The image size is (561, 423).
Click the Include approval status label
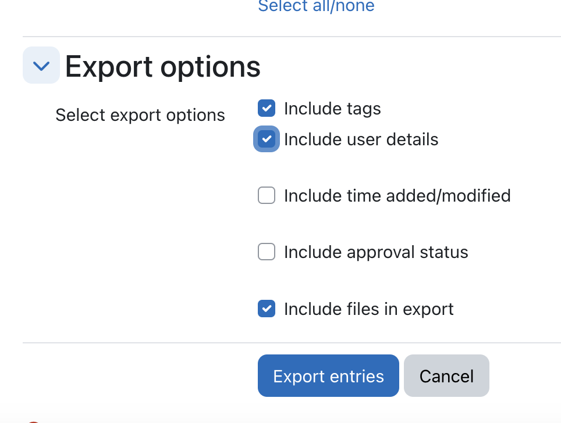[x=376, y=252]
